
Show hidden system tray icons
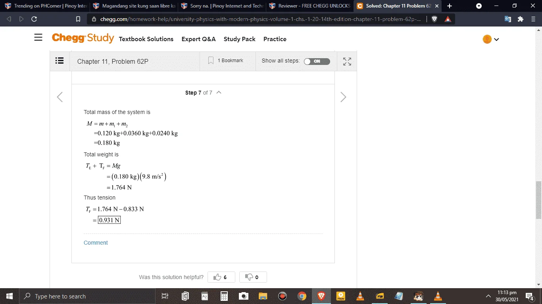click(x=488, y=296)
